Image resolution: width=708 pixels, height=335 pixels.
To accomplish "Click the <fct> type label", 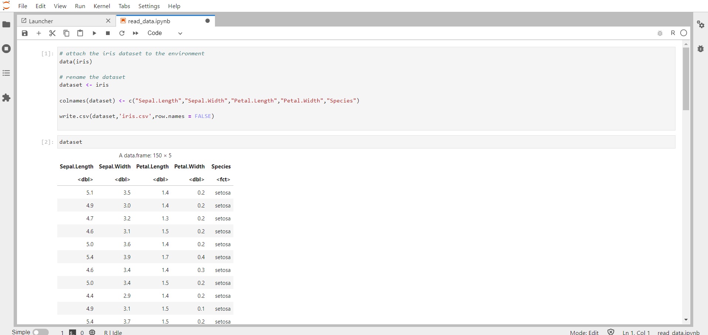I will pyautogui.click(x=223, y=179).
